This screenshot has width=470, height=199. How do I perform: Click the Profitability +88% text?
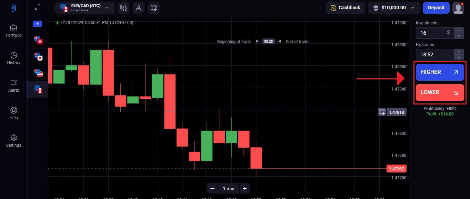pyautogui.click(x=440, y=109)
